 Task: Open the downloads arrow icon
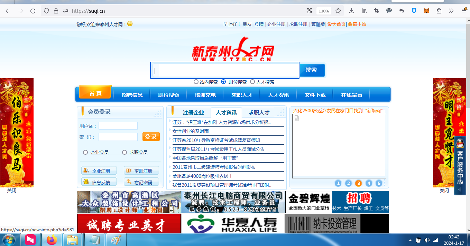(x=352, y=11)
